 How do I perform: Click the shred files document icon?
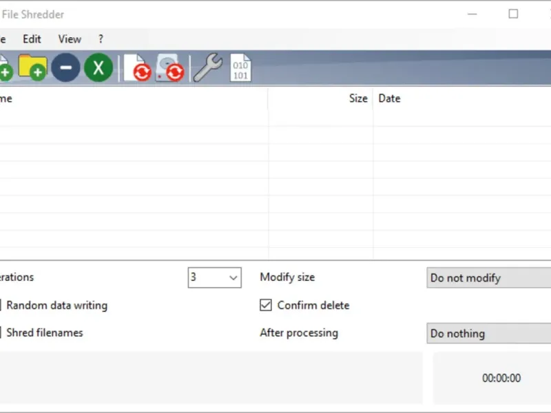tap(137, 67)
